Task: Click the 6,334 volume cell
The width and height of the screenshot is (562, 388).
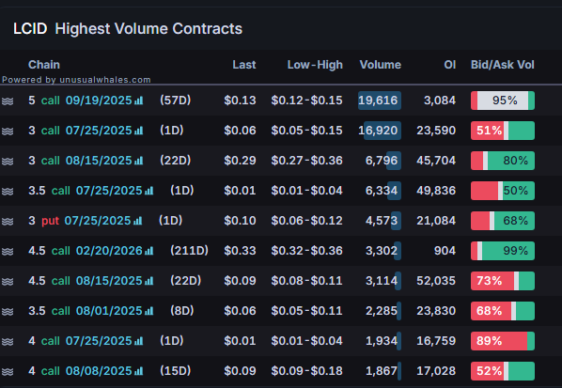Action: (382, 191)
